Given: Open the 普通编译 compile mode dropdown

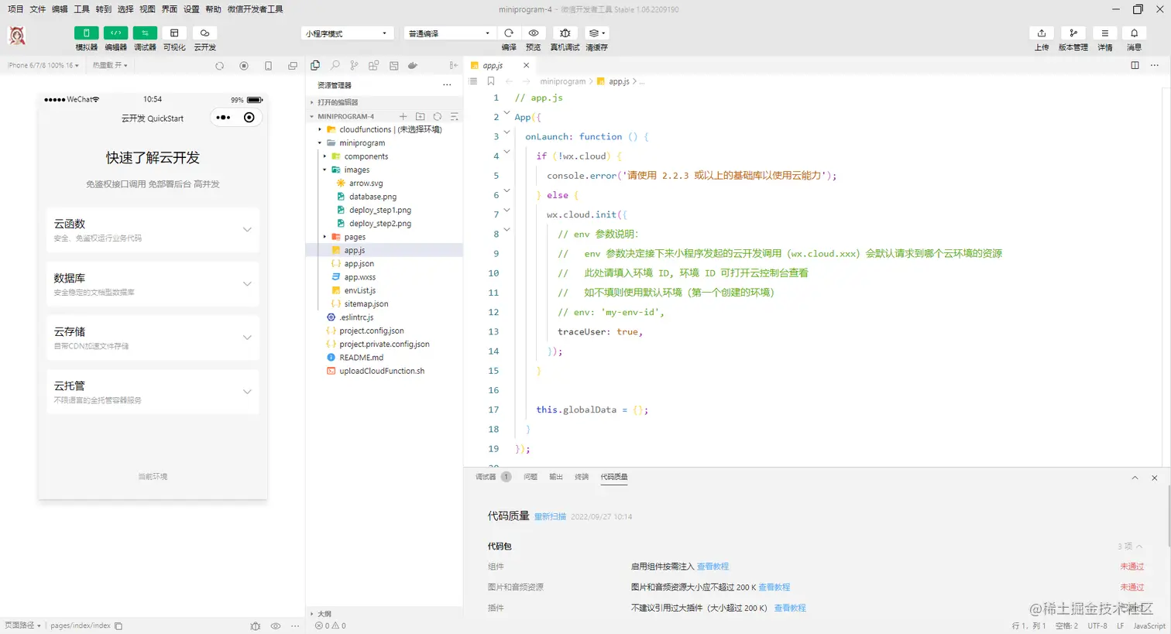Looking at the screenshot, I should (449, 33).
